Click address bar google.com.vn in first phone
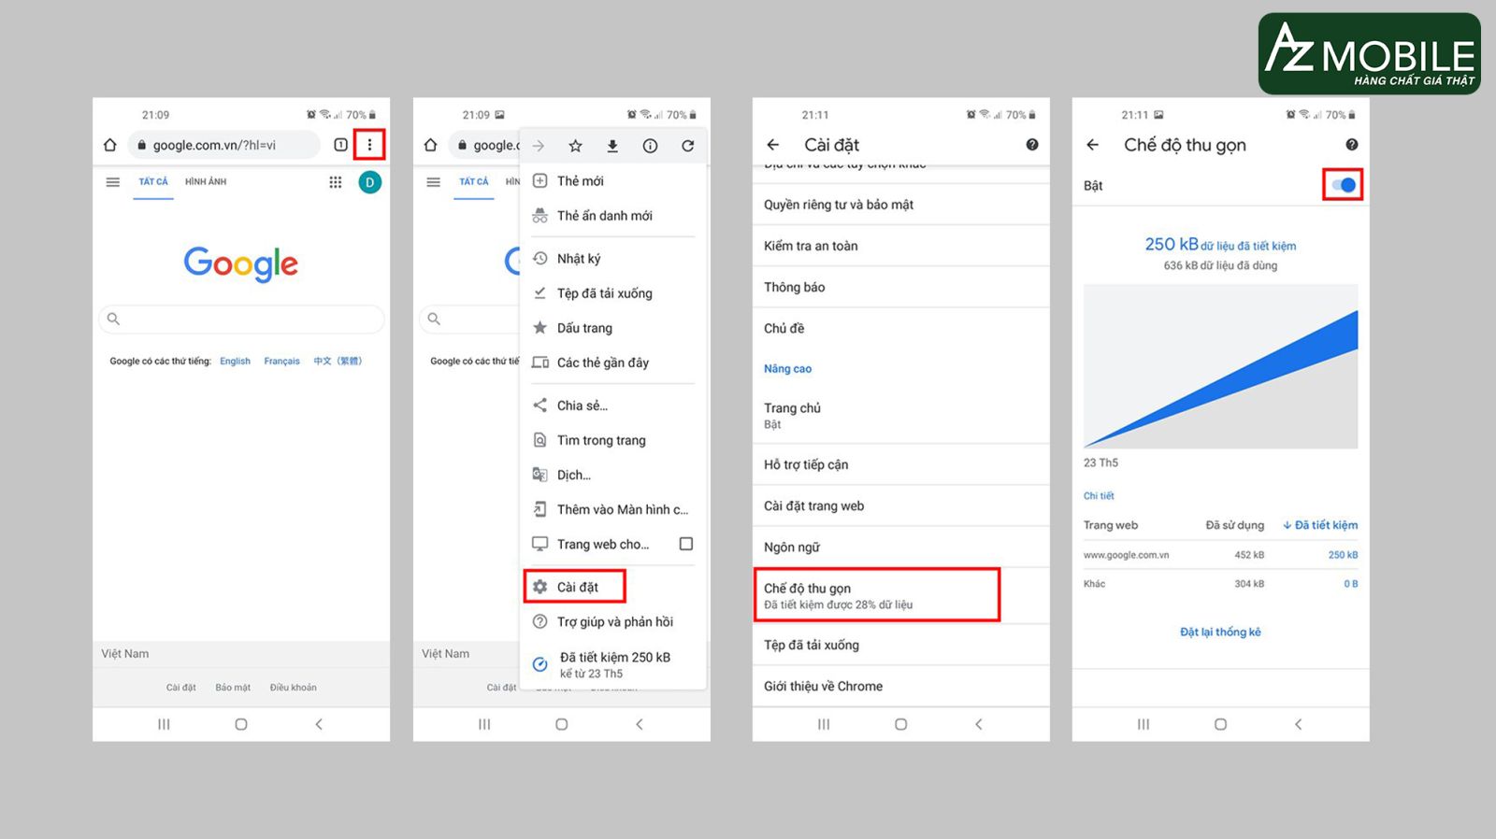 point(225,145)
